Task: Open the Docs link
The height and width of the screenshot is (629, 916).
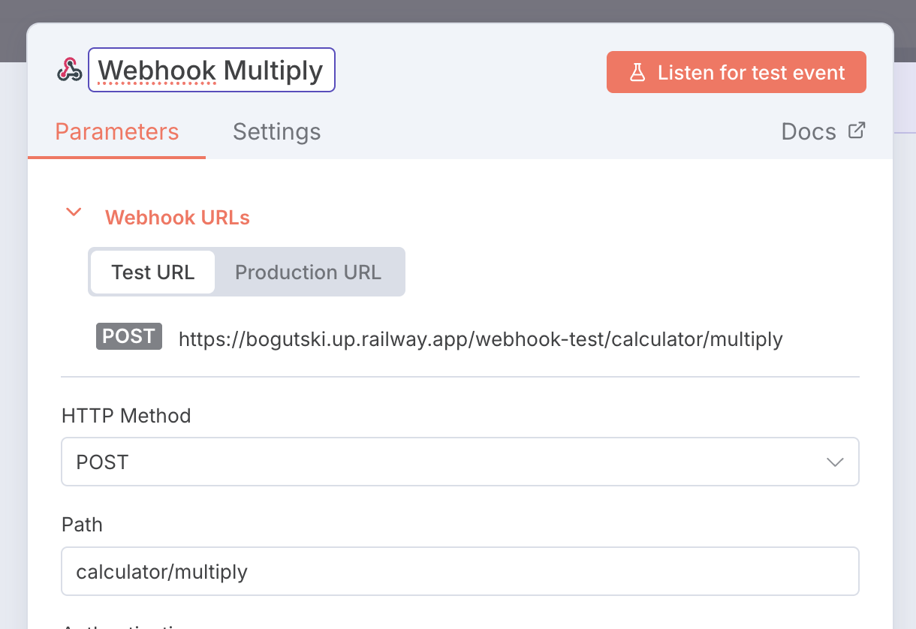Action: pos(809,132)
